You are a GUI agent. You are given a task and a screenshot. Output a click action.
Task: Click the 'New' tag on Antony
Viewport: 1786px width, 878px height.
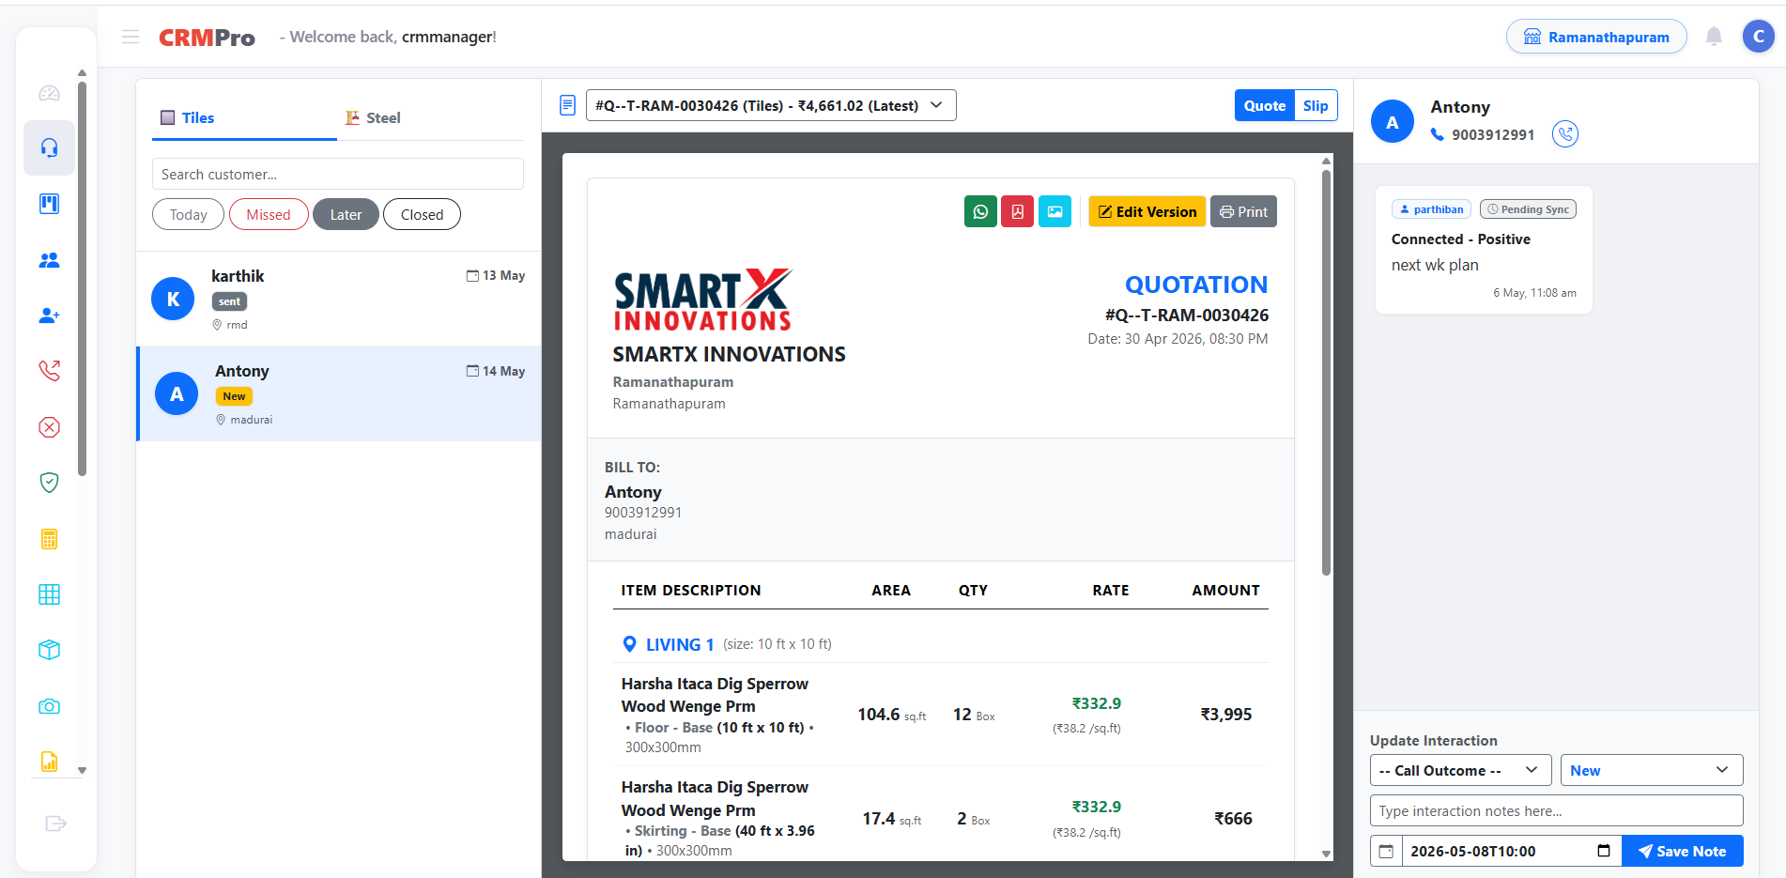234,396
